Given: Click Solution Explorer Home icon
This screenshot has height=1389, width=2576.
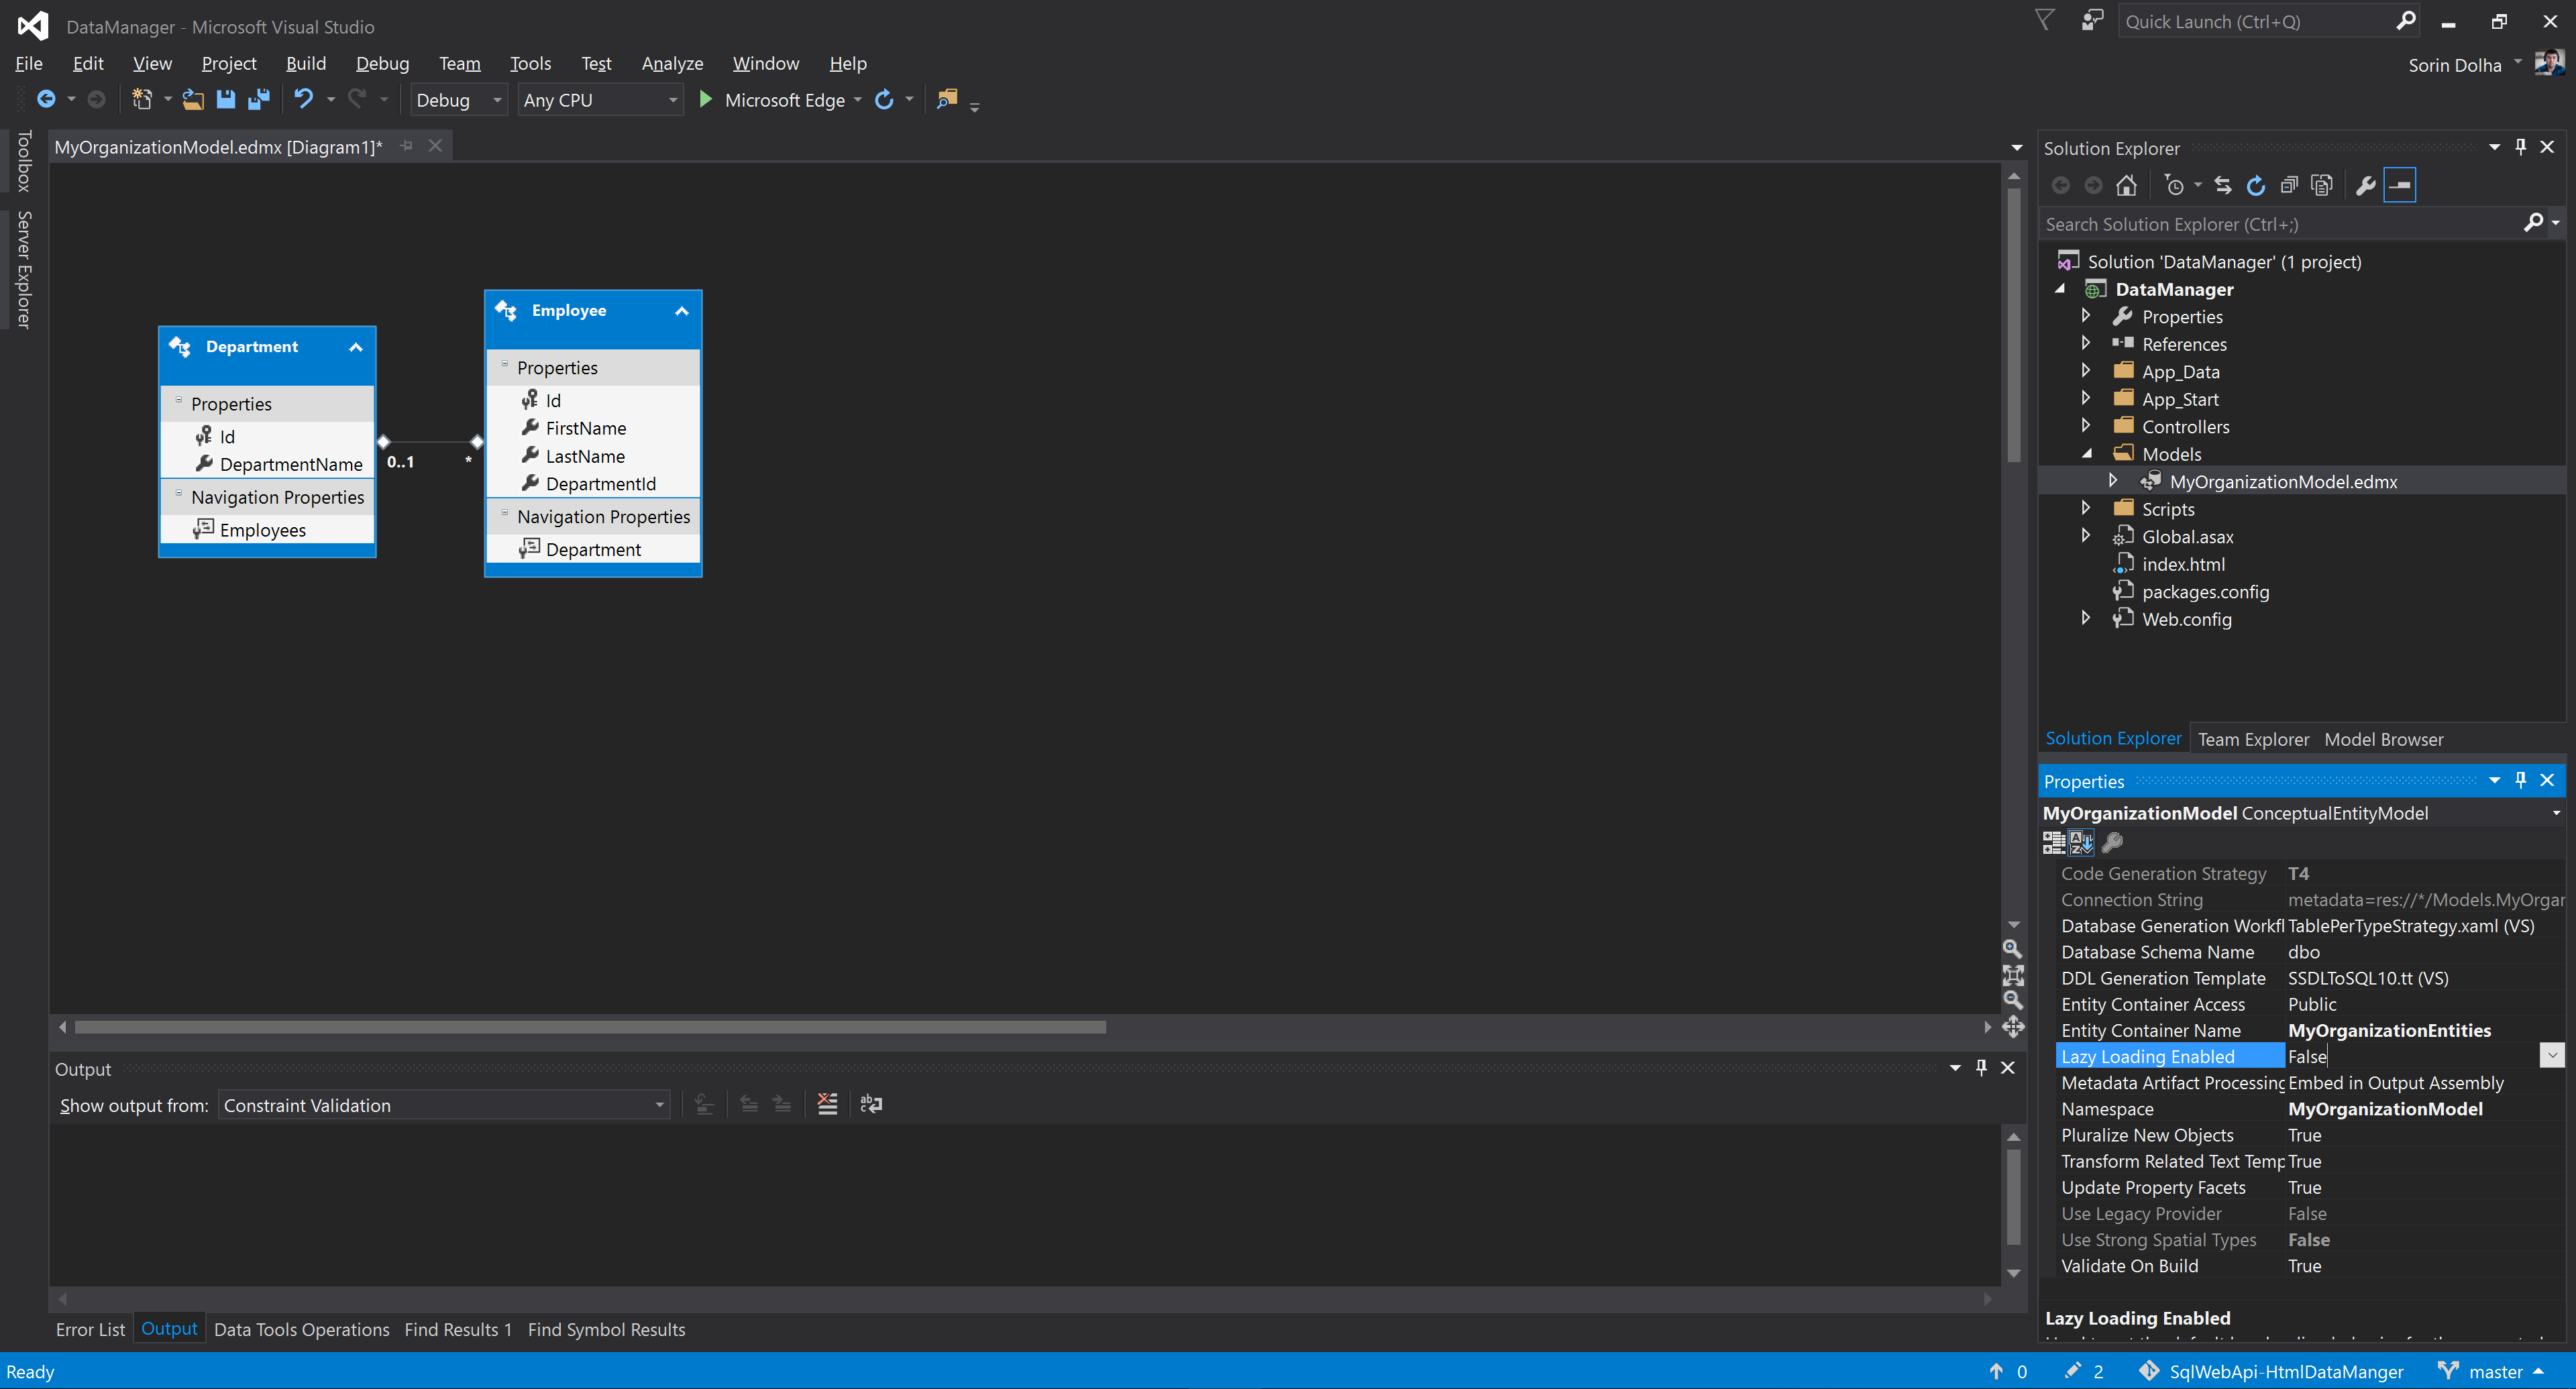Looking at the screenshot, I should click(x=2126, y=186).
